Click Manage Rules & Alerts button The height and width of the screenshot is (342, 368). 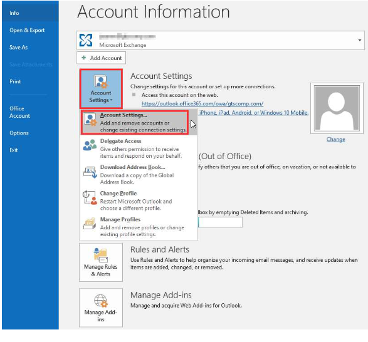coord(101,262)
